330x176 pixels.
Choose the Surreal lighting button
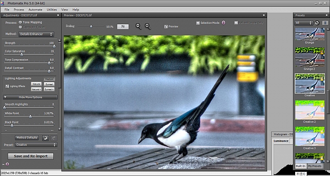tap(49, 84)
